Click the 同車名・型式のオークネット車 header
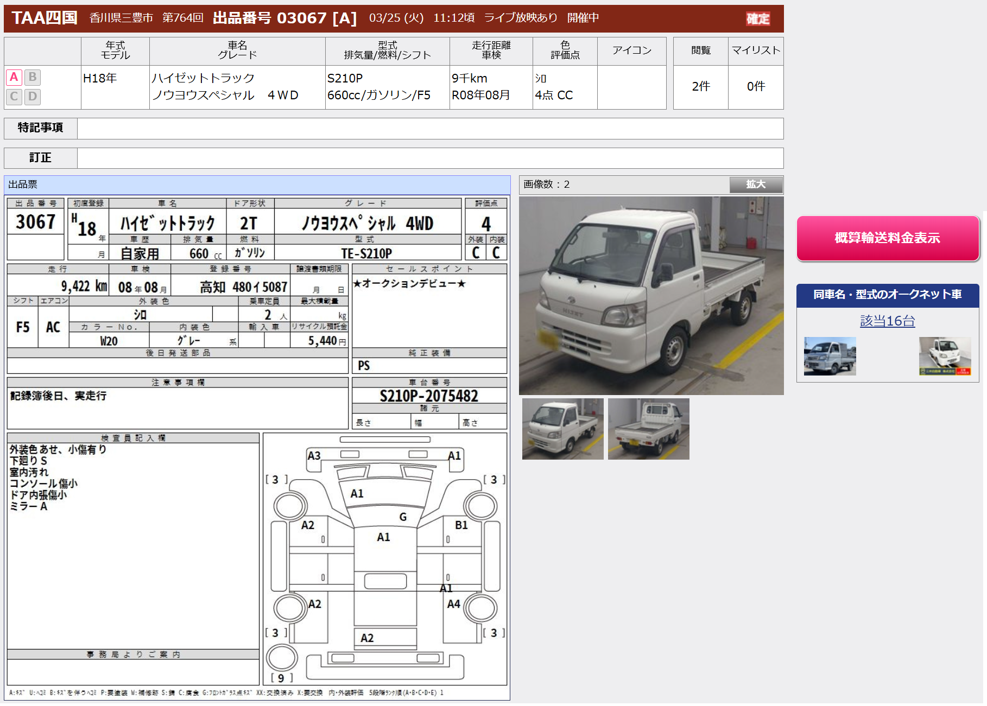The height and width of the screenshot is (706, 987). (x=888, y=295)
